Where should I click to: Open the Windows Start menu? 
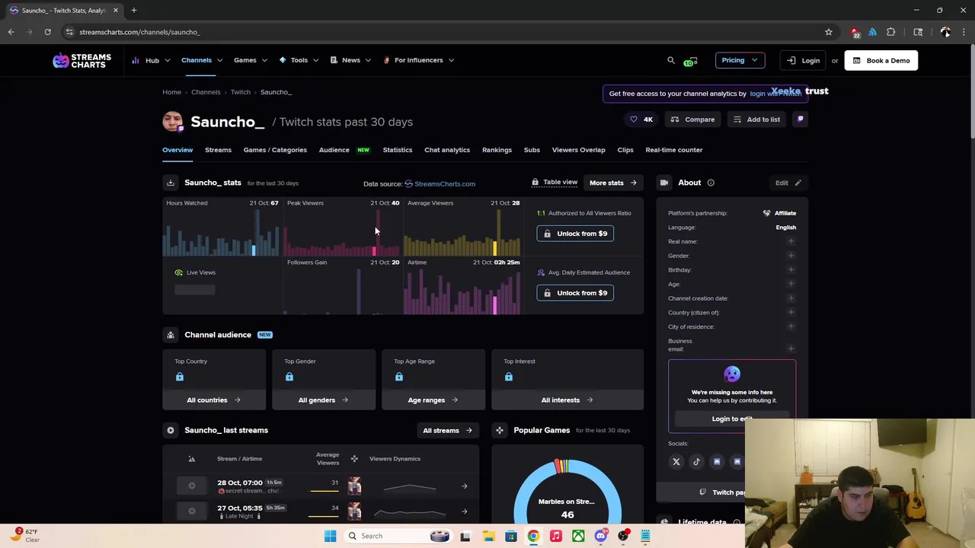[x=331, y=536]
